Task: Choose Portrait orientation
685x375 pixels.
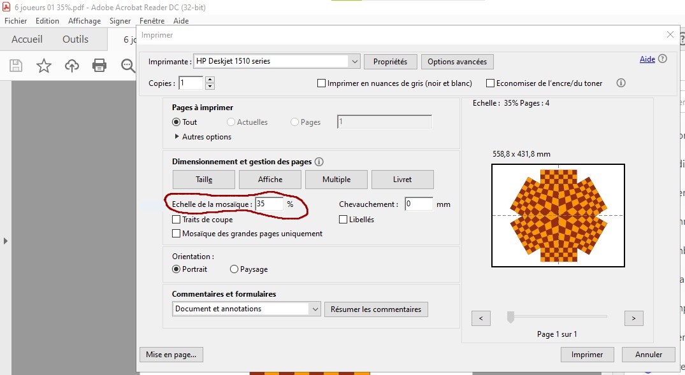Action: (176, 269)
